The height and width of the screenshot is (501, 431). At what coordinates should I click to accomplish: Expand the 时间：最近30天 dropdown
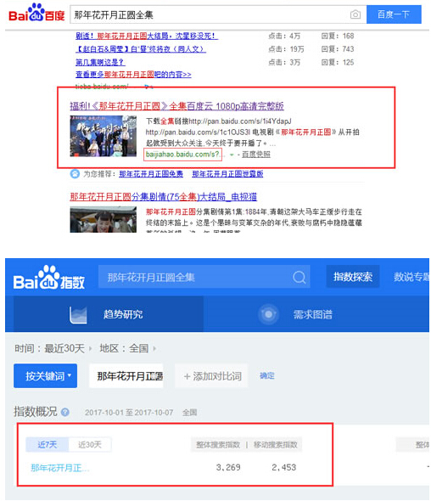(53, 348)
